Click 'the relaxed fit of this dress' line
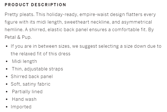167x112 pixels. click(x=40, y=54)
